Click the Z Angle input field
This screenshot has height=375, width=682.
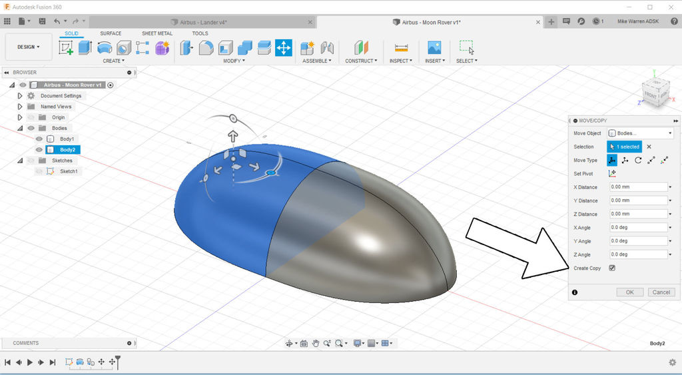tap(638, 254)
